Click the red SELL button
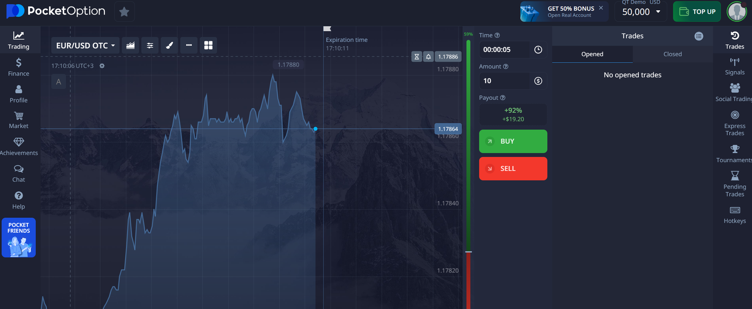Image resolution: width=752 pixels, height=309 pixels. point(513,168)
